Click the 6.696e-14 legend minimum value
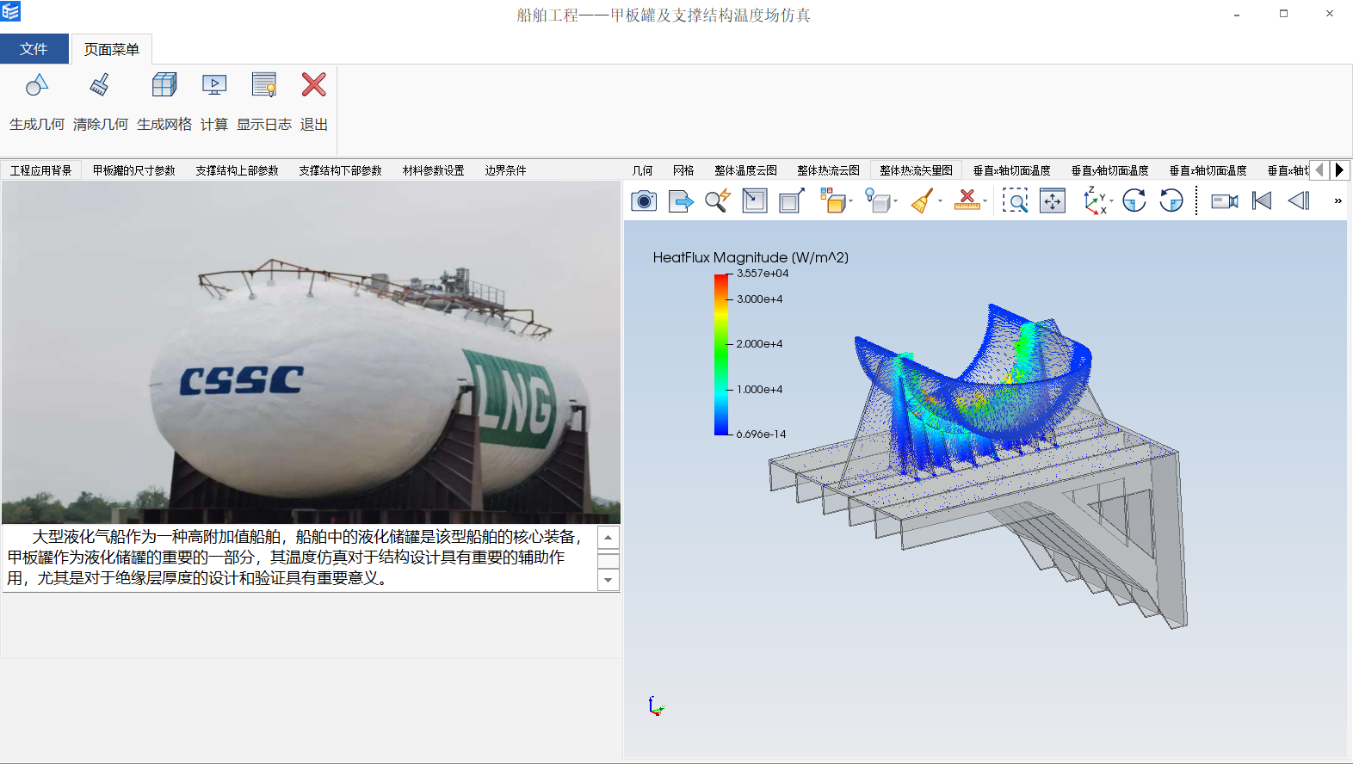The height and width of the screenshot is (764, 1353). tap(762, 434)
